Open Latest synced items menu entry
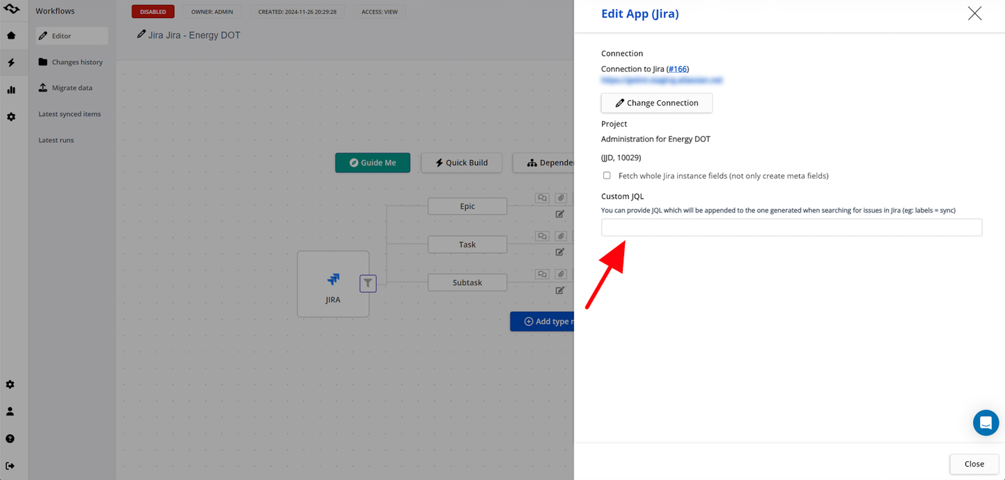 point(69,114)
